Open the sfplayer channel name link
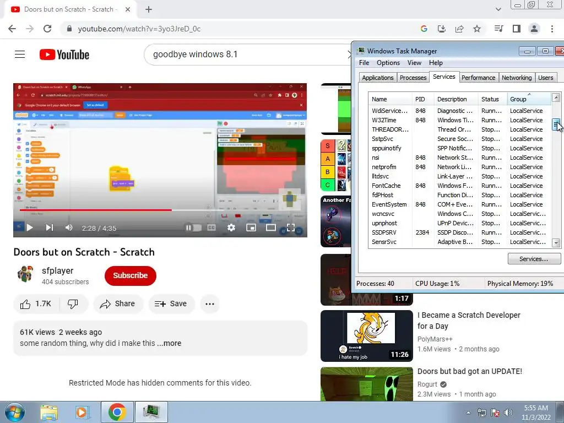The image size is (564, 423). (57, 271)
